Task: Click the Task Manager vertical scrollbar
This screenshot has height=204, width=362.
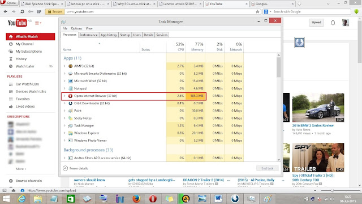Action: coord(278,67)
